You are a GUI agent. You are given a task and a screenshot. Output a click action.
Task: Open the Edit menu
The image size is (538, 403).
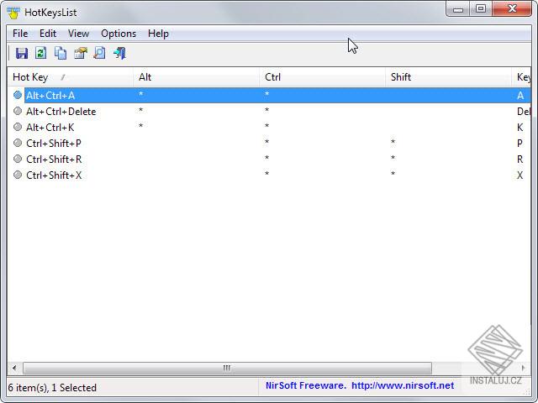point(48,34)
